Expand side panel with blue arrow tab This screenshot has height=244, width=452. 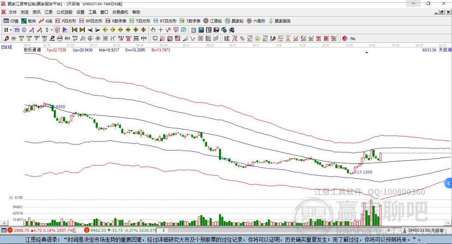pyautogui.click(x=448, y=183)
